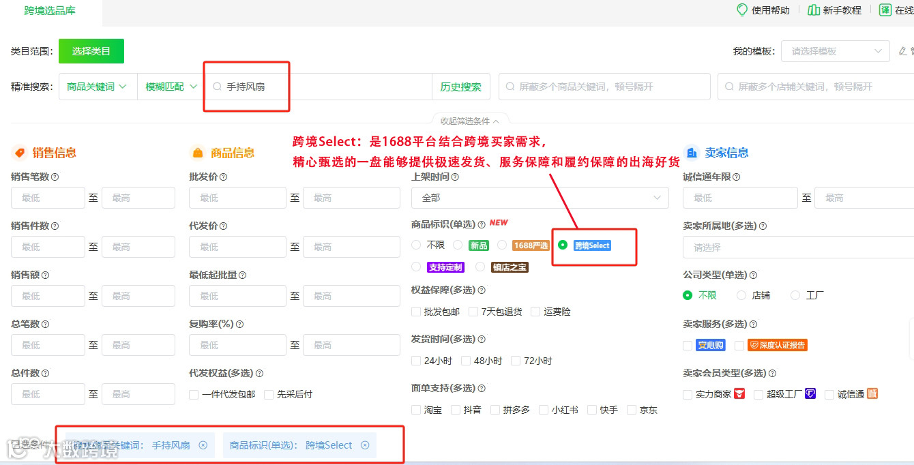Click help icon next to 销售额

click(x=45, y=275)
